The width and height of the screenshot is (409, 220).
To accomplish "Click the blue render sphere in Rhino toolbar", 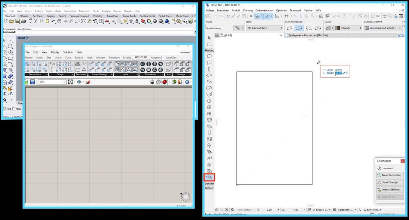I will point(167,21).
